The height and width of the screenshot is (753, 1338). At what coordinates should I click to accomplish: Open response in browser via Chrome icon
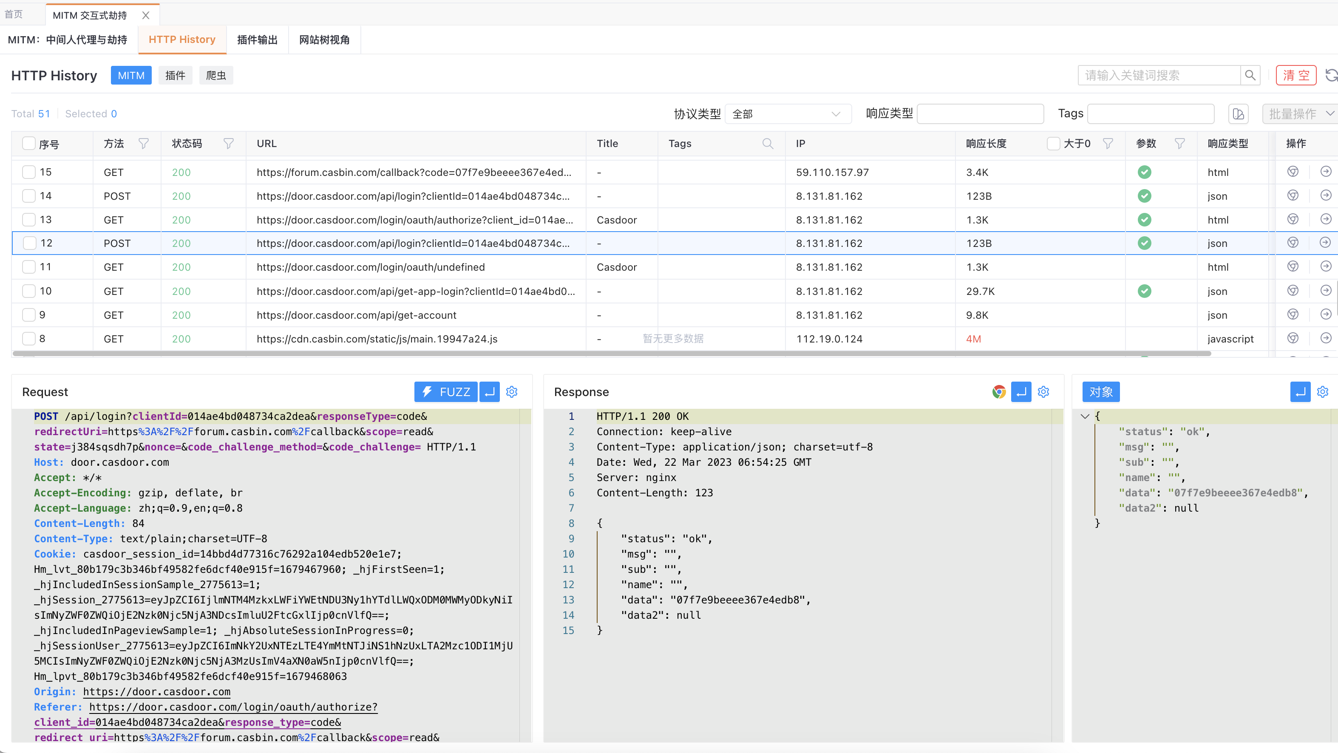click(998, 392)
